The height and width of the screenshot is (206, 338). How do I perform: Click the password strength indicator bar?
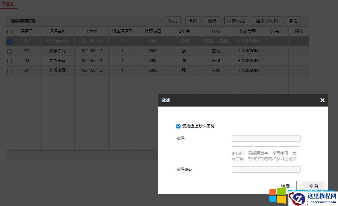[266, 146]
